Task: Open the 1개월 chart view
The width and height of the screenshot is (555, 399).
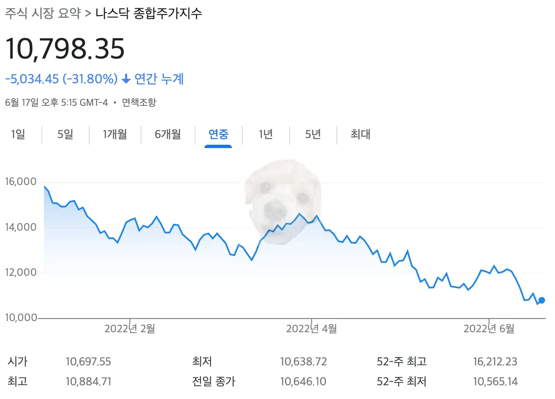Action: [114, 134]
